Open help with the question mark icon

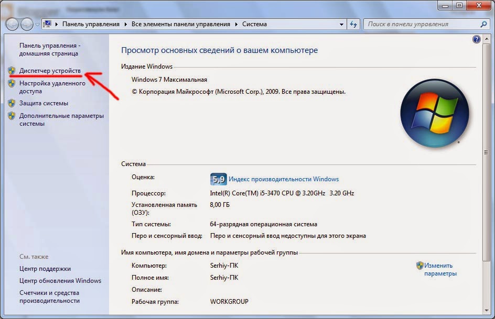point(476,39)
